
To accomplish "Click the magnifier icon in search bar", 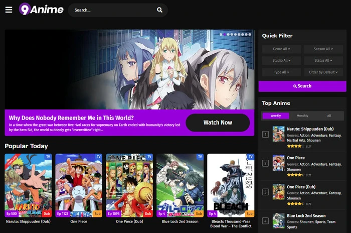I will pos(159,10).
